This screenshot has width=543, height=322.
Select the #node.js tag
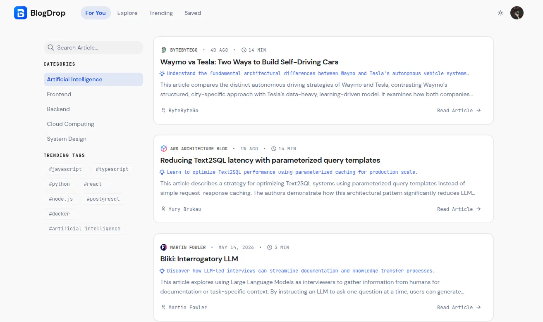pyautogui.click(x=61, y=199)
